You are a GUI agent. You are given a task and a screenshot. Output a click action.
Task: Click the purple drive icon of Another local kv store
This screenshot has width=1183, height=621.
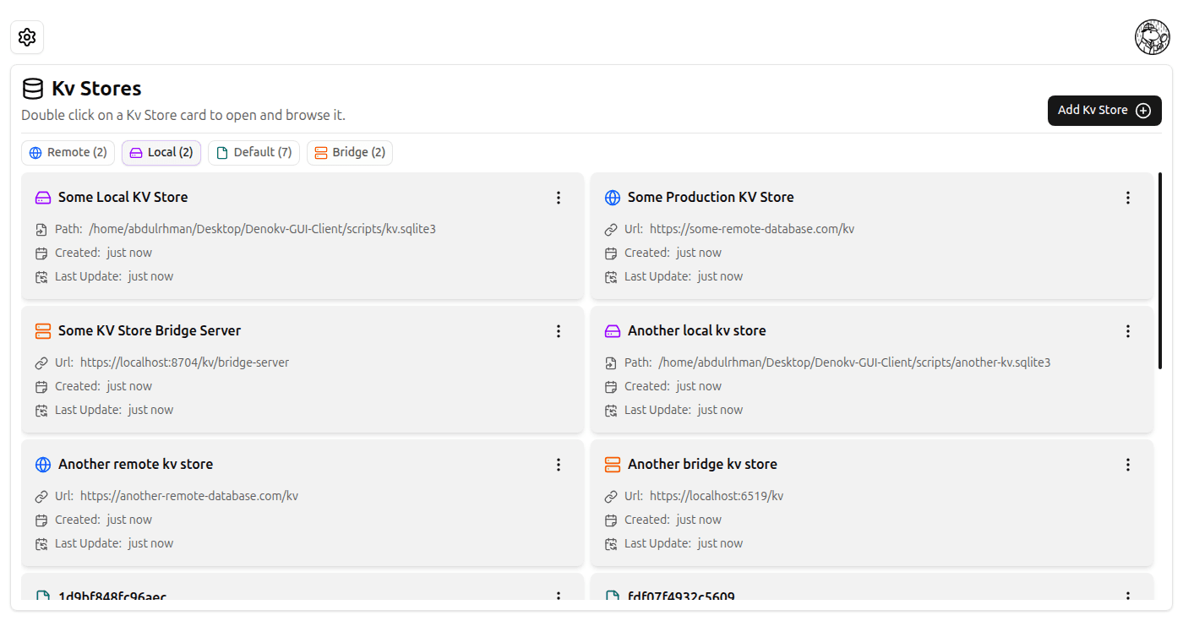pos(613,331)
